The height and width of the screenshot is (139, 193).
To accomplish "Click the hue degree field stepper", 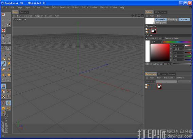I will point(161,42).
